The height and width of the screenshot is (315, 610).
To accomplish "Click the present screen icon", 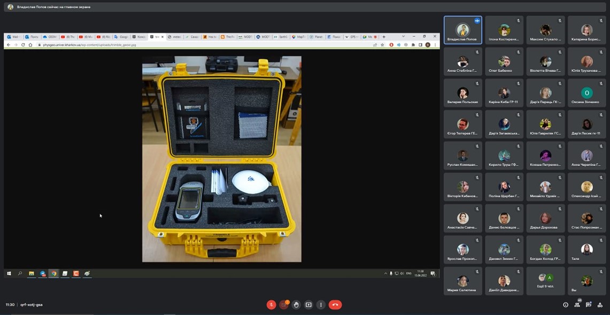I will 308,305.
